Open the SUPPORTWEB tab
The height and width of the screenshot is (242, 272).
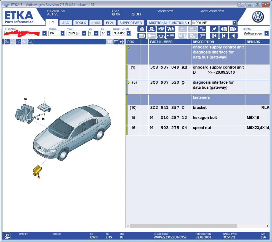click(131, 23)
